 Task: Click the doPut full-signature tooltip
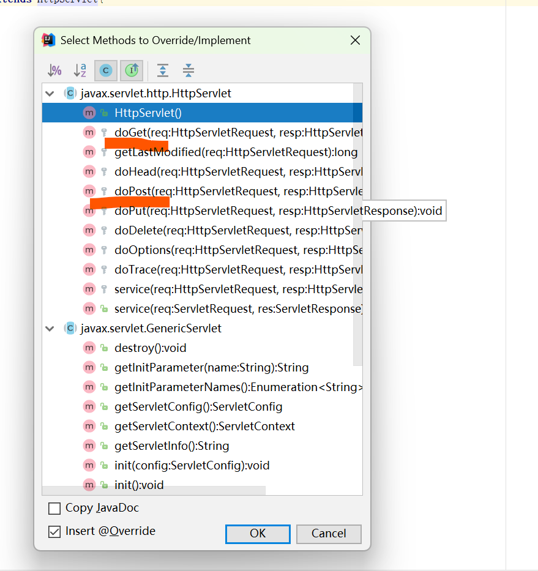(405, 211)
